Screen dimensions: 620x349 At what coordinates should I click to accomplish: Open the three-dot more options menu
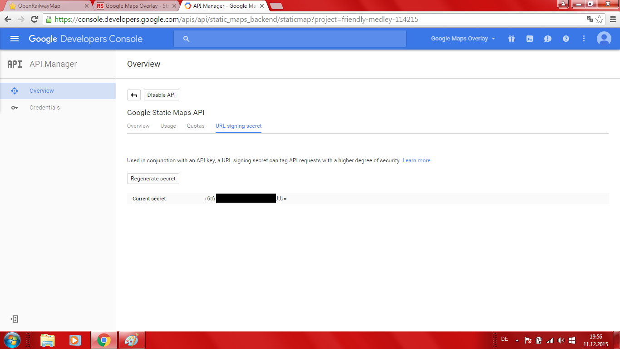pos(584,39)
